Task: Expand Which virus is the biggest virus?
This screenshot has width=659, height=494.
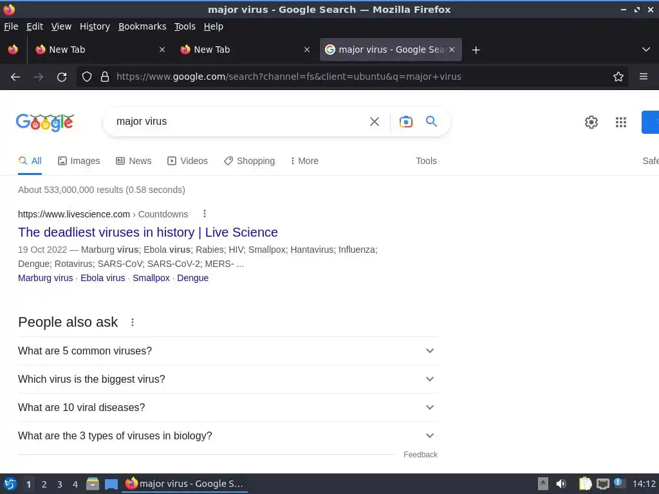Action: 228,379
